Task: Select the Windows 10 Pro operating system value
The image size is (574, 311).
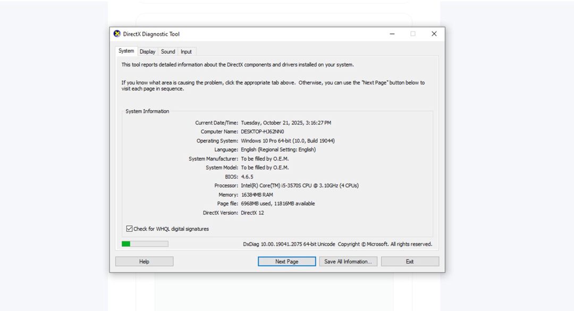Action: (288, 141)
